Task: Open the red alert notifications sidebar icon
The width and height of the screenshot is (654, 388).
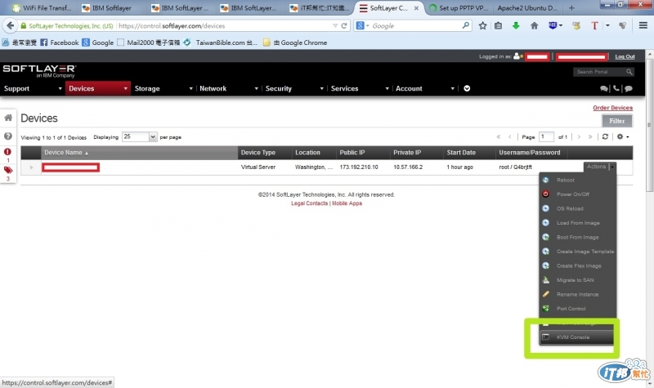Action: [7, 152]
